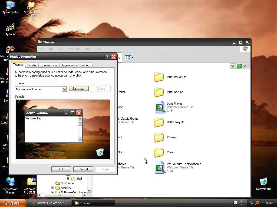Open the Views button dropdown arrow
277x207 pixels.
[x=133, y=58]
